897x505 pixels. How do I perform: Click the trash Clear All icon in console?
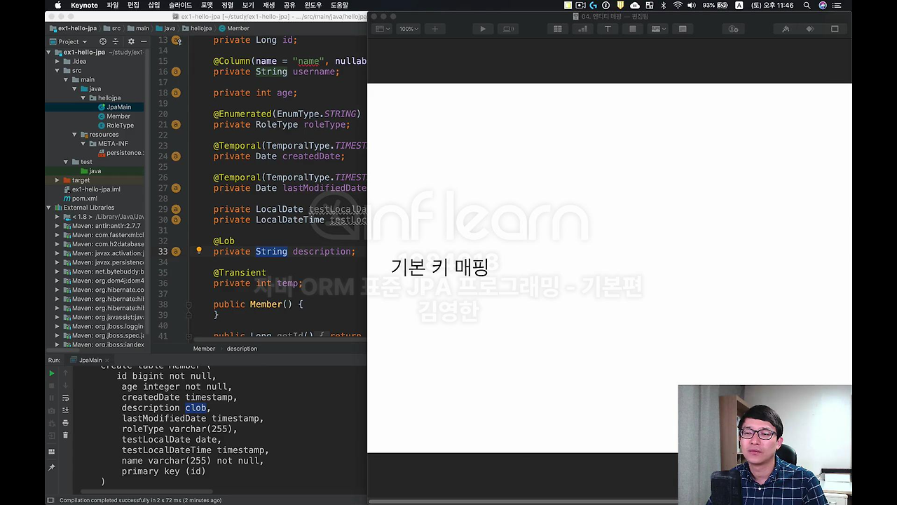(x=66, y=436)
